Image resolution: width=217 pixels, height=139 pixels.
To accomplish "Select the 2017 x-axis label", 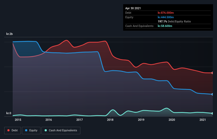I will click(x=80, y=120).
